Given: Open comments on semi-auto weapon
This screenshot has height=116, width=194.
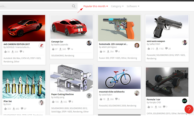Looking at the screenshot, I should 167,48.
